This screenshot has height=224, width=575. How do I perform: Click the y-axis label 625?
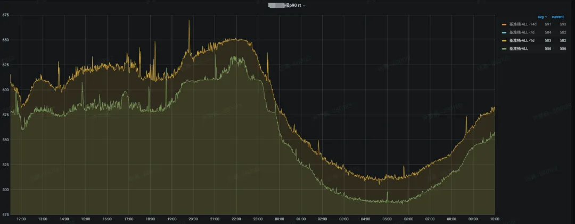click(5, 65)
